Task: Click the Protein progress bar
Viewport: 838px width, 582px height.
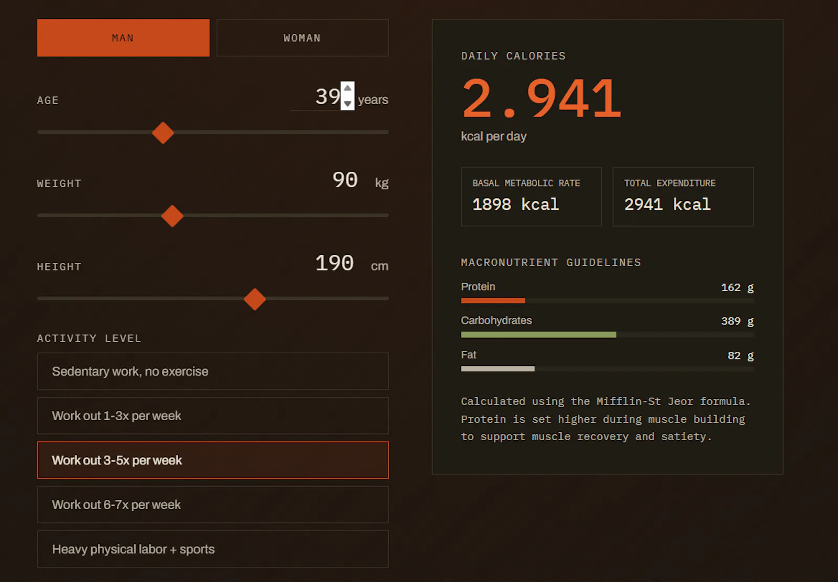Action: [x=608, y=301]
